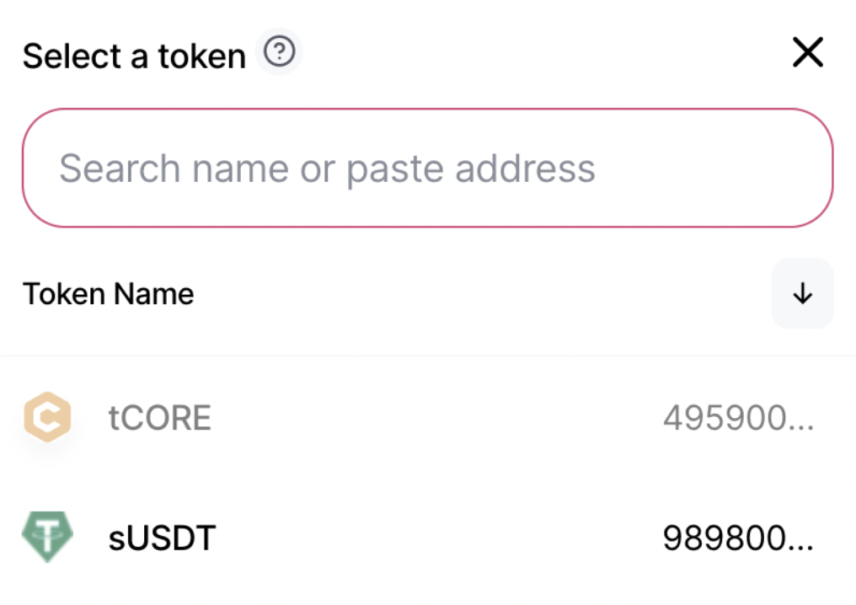Select the tCORE token row

337,417
